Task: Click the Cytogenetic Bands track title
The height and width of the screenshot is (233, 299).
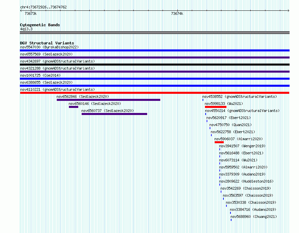Action: point(40,25)
